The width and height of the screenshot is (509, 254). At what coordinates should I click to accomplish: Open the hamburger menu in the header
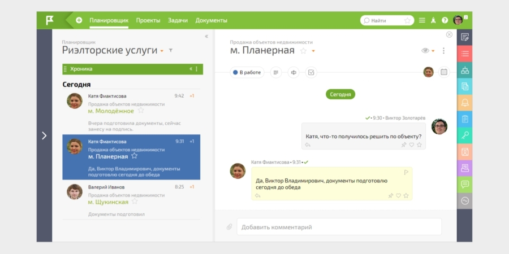tap(422, 20)
